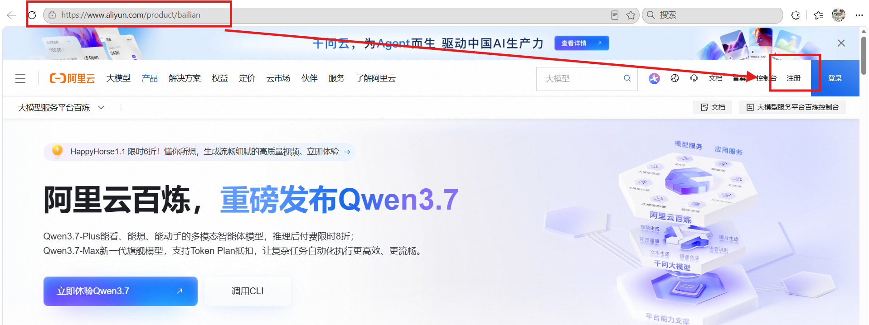This screenshot has width=869, height=325.
Task: Open the 权益 navigation menu
Action: pos(220,78)
